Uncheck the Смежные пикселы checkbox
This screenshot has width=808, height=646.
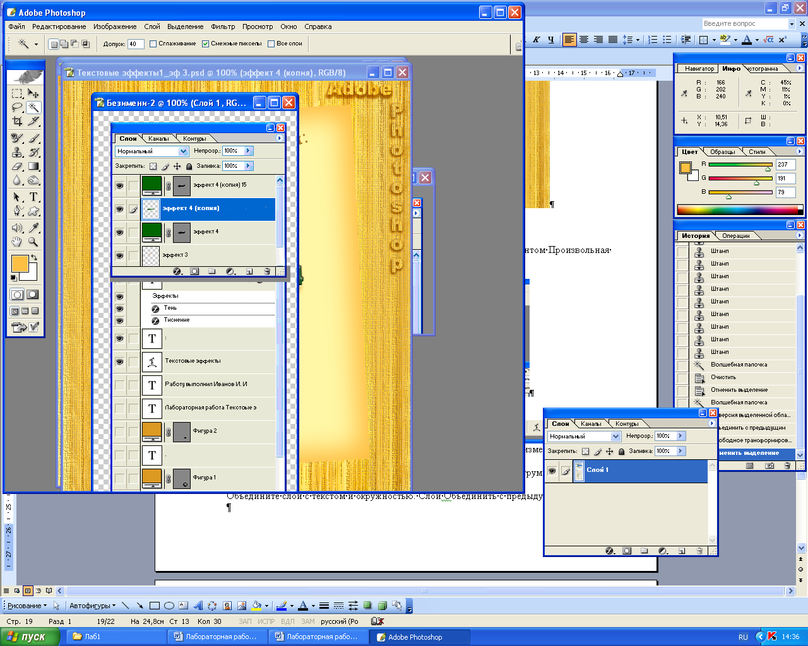[205, 44]
